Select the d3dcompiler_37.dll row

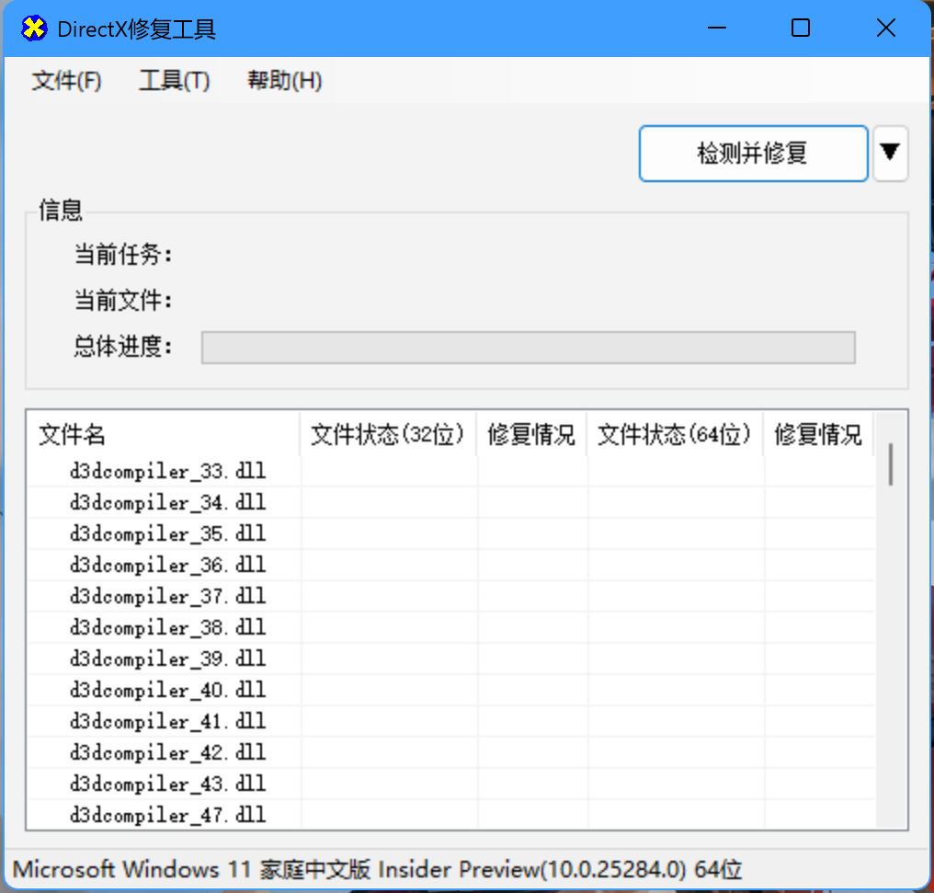point(451,596)
